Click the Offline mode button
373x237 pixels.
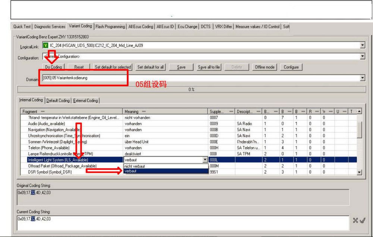click(264, 67)
